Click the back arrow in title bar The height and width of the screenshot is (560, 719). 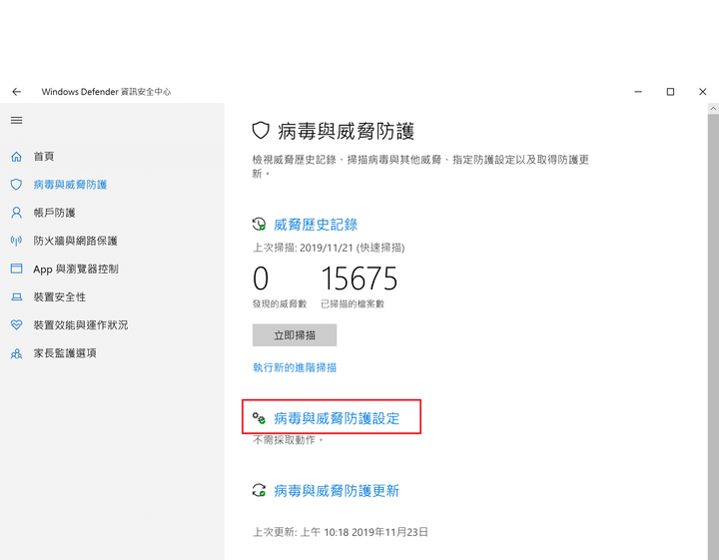[x=17, y=92]
